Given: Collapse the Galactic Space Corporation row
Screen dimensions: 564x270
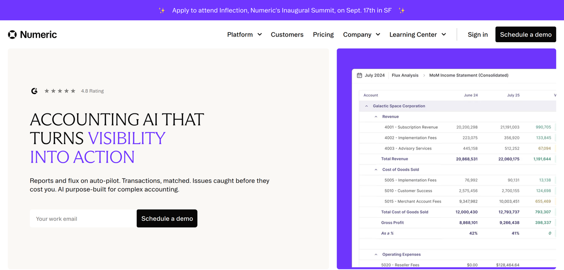Looking at the screenshot, I should pos(366,106).
